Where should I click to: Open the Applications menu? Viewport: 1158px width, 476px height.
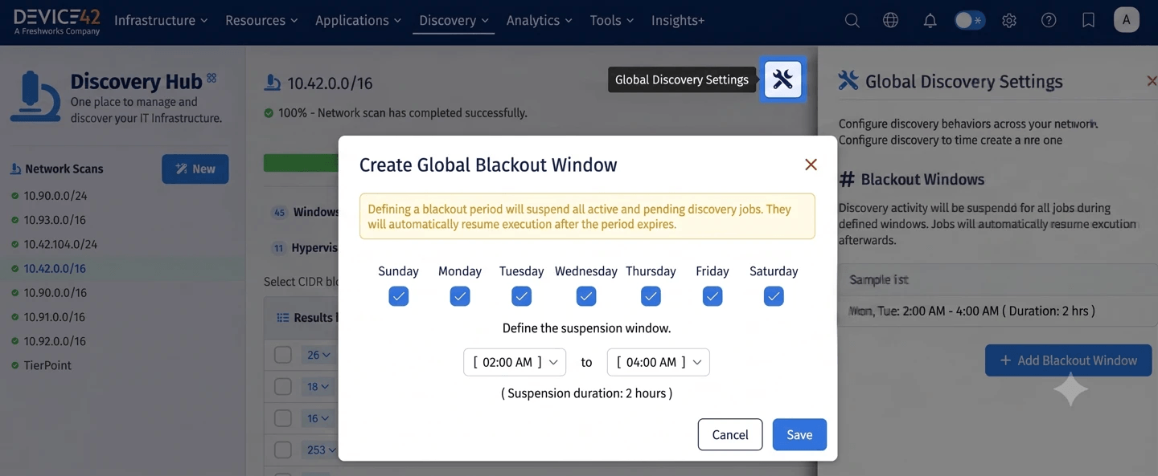coord(358,21)
